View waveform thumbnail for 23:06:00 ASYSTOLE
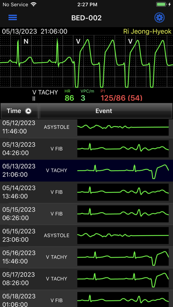The image size is (173, 307). (123, 236)
